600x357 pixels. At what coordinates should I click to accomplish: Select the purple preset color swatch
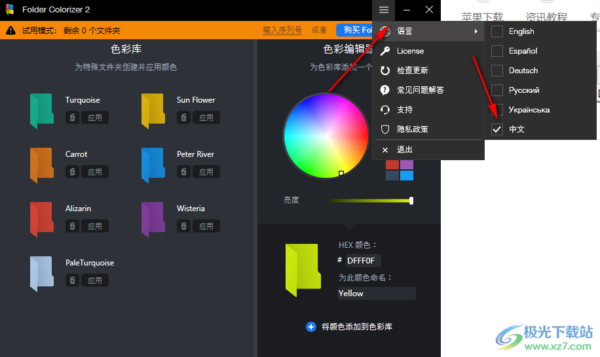407,165
